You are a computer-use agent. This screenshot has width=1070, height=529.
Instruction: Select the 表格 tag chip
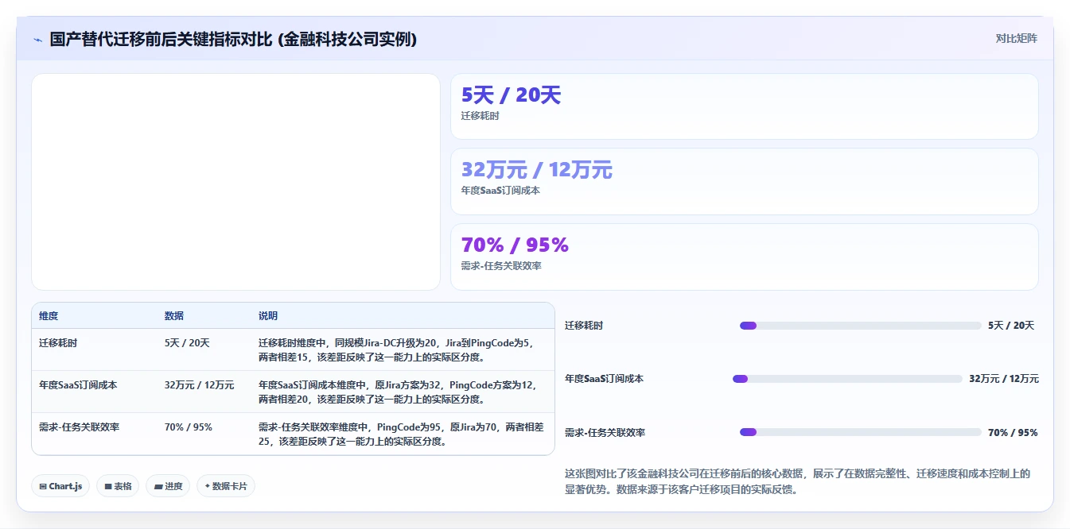click(118, 486)
